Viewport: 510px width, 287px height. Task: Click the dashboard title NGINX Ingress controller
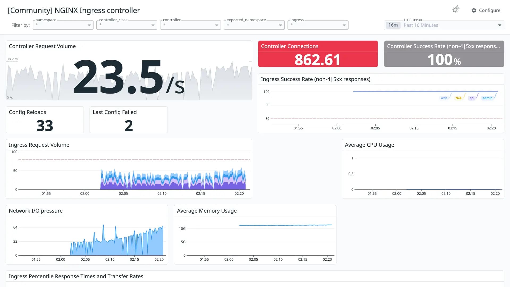[74, 10]
